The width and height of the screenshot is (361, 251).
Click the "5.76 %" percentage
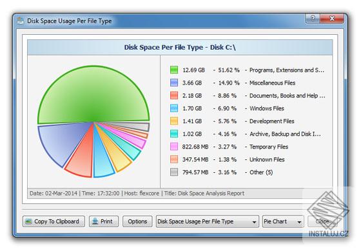tap(227, 121)
